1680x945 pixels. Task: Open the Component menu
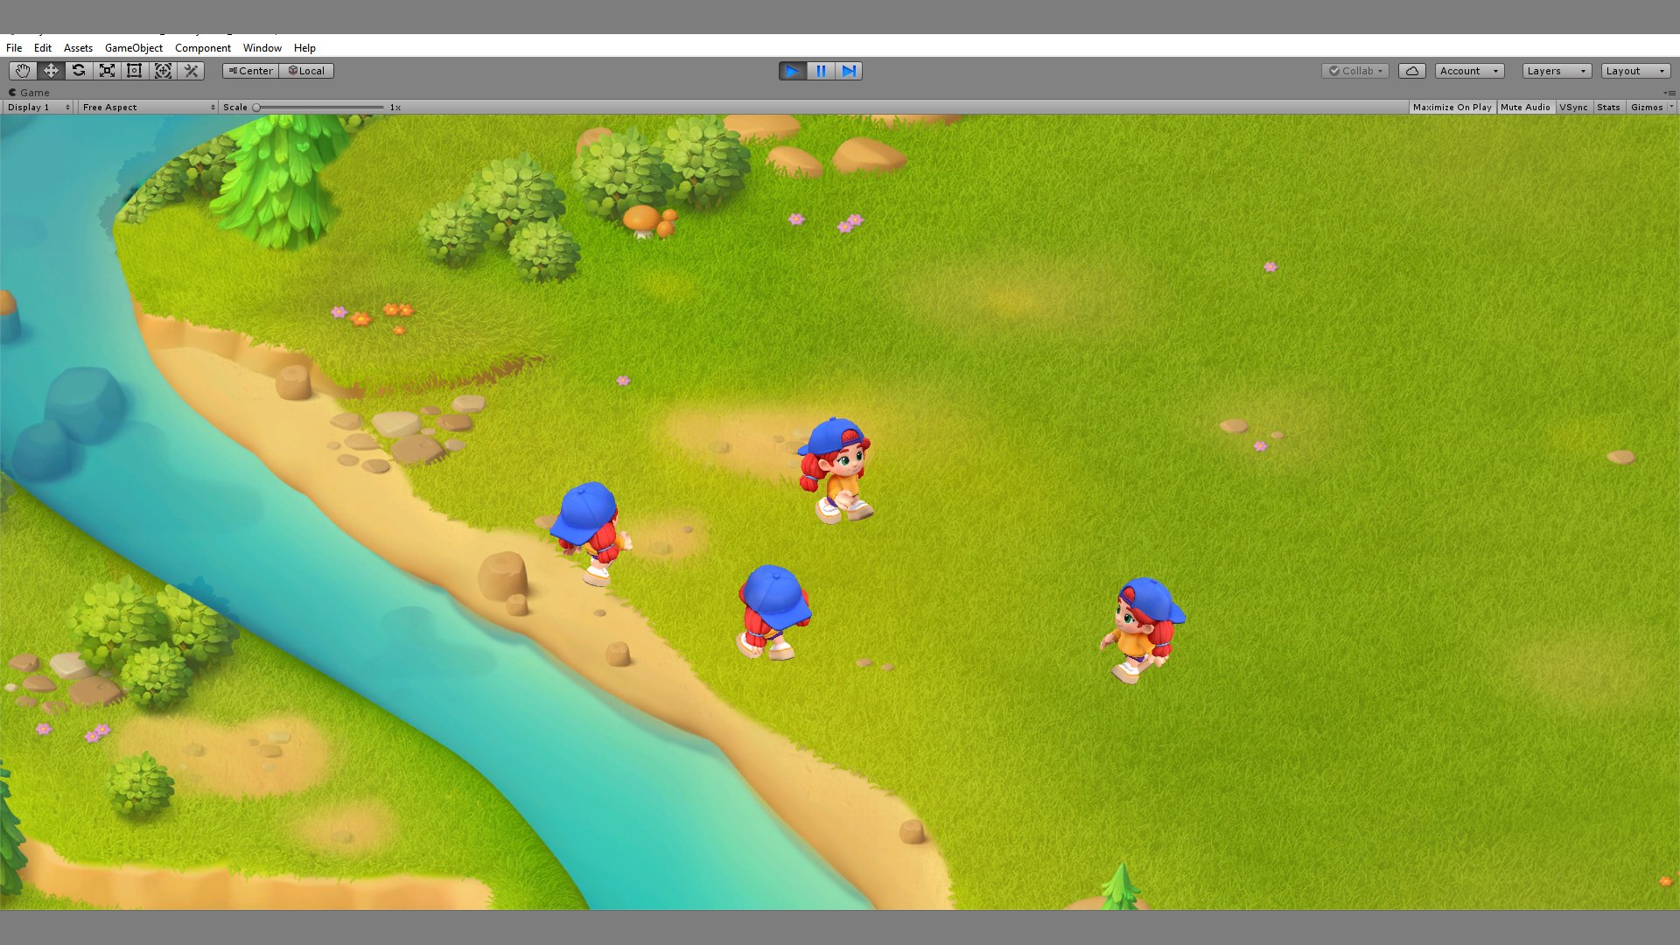[203, 48]
